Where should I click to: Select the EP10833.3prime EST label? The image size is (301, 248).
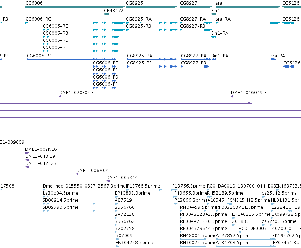[133, 193]
